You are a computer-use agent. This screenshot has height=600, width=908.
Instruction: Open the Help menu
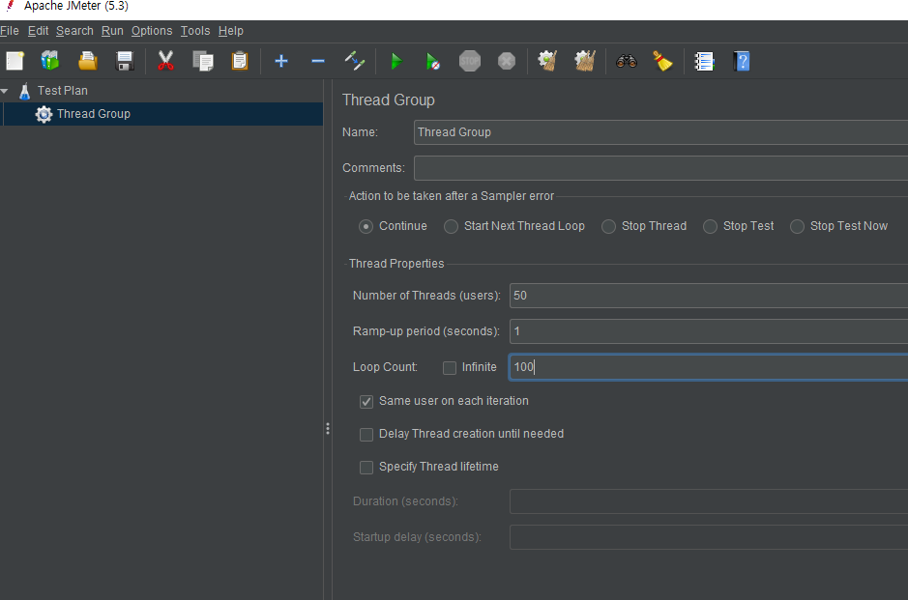click(x=230, y=31)
